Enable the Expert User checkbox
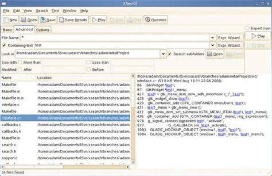The image size is (272, 176). [247, 28]
